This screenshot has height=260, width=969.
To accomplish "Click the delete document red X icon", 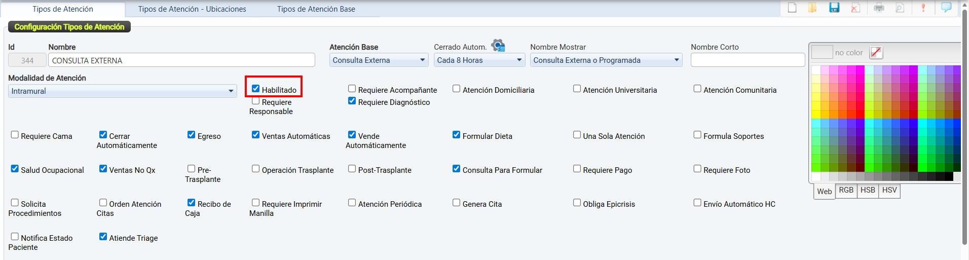I will [855, 8].
